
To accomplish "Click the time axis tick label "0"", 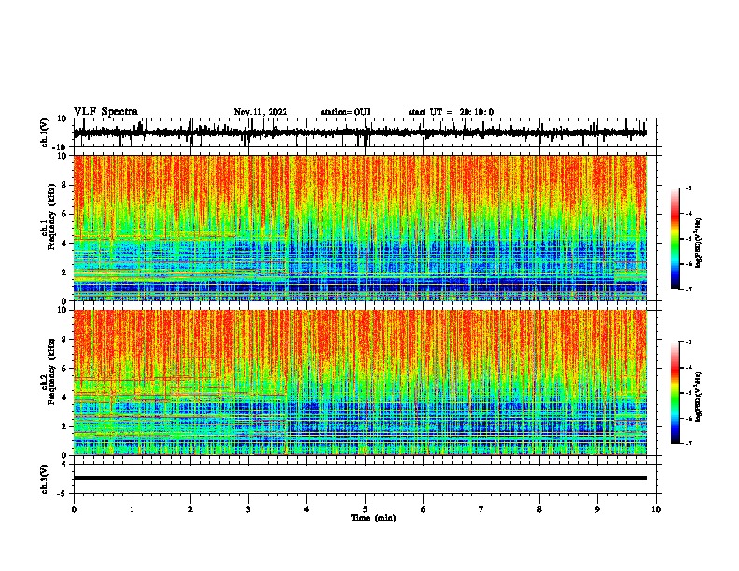I will tap(74, 509).
